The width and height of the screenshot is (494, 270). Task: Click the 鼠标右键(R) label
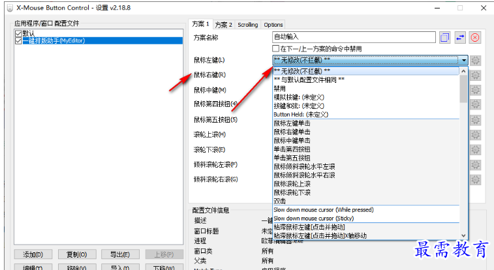tap(209, 75)
